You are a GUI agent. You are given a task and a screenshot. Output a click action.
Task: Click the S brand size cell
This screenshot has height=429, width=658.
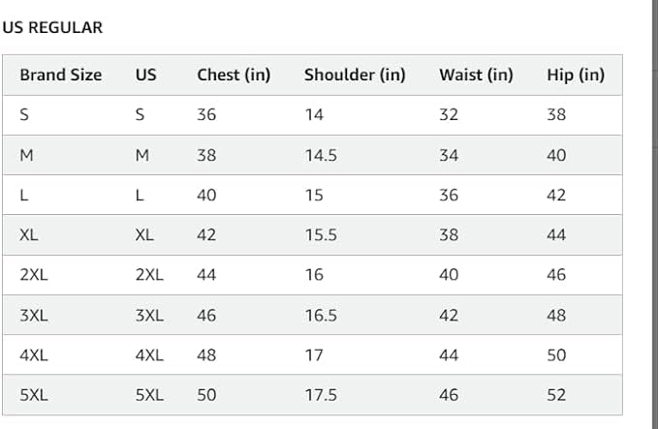coord(24,115)
